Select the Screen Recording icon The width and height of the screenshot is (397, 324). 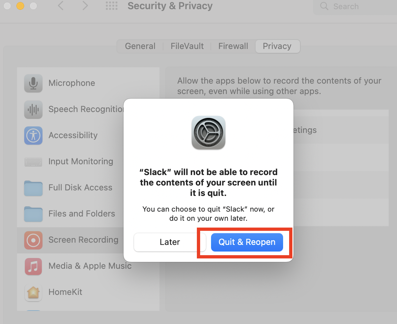pyautogui.click(x=33, y=240)
